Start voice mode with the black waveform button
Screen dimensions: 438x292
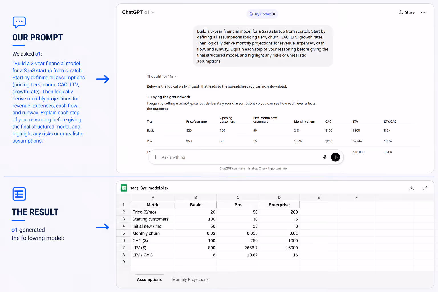(336, 157)
